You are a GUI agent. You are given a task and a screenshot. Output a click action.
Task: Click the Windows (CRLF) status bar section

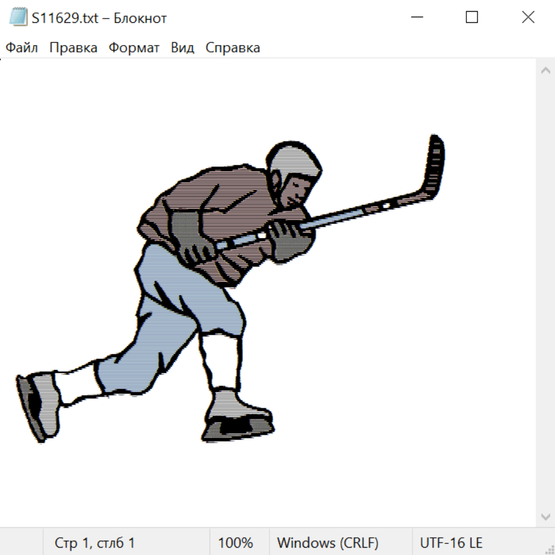(327, 543)
